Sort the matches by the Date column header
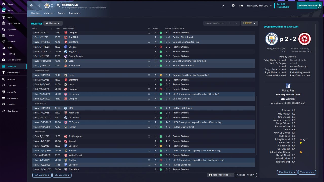 [x=35, y=29]
